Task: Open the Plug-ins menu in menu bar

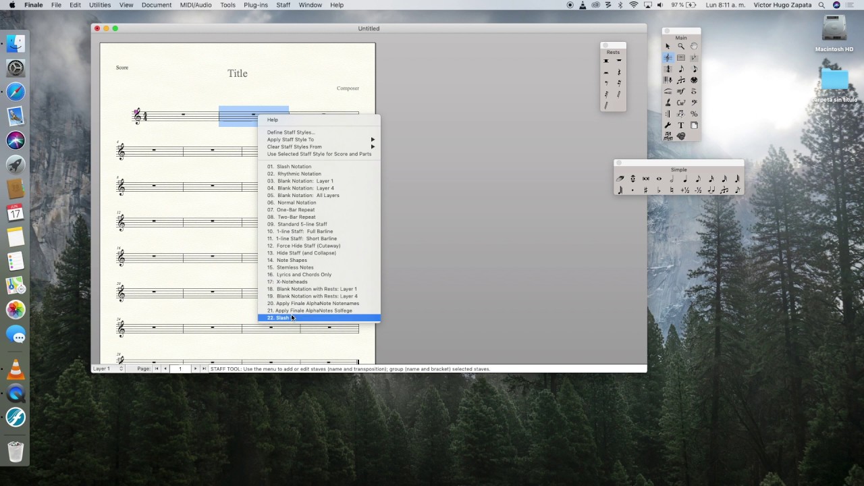Action: coord(256,5)
